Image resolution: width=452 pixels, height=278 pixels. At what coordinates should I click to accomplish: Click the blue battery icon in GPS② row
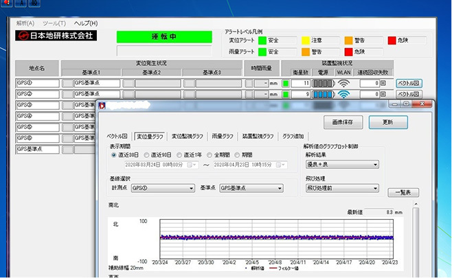tap(324, 94)
